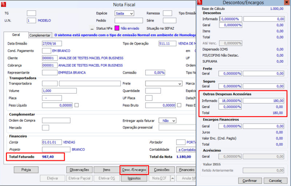Click the Impostos button

point(134,178)
